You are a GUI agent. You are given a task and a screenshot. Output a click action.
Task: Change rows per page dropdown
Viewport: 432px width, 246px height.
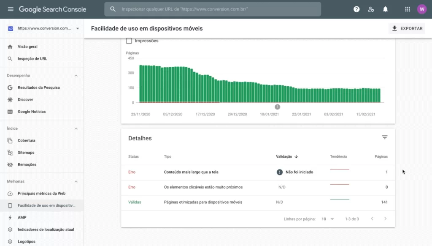[x=327, y=219]
